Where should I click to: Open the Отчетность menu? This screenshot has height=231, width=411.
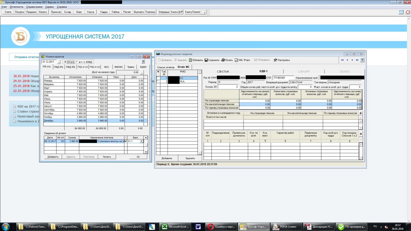pyautogui.click(x=16, y=7)
